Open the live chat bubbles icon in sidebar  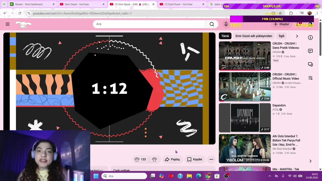click(310, 65)
